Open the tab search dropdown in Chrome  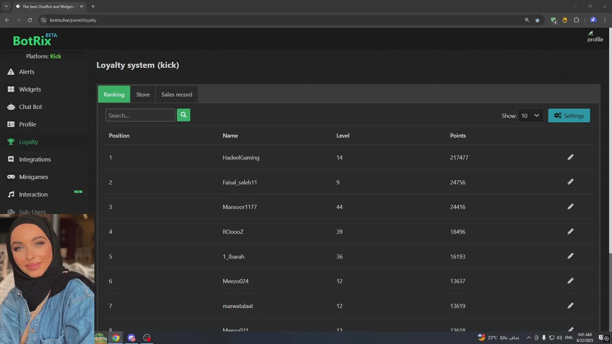pos(6,6)
